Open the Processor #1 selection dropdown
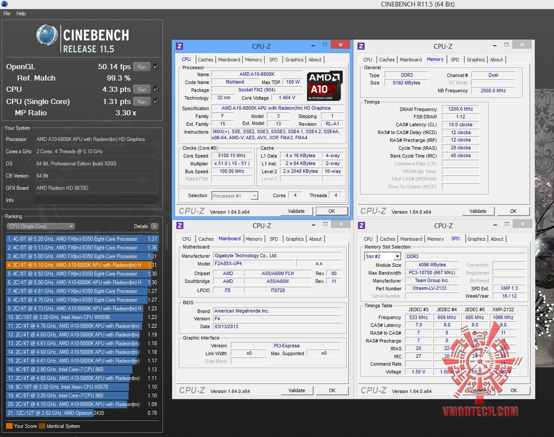The image size is (554, 437). click(x=235, y=196)
